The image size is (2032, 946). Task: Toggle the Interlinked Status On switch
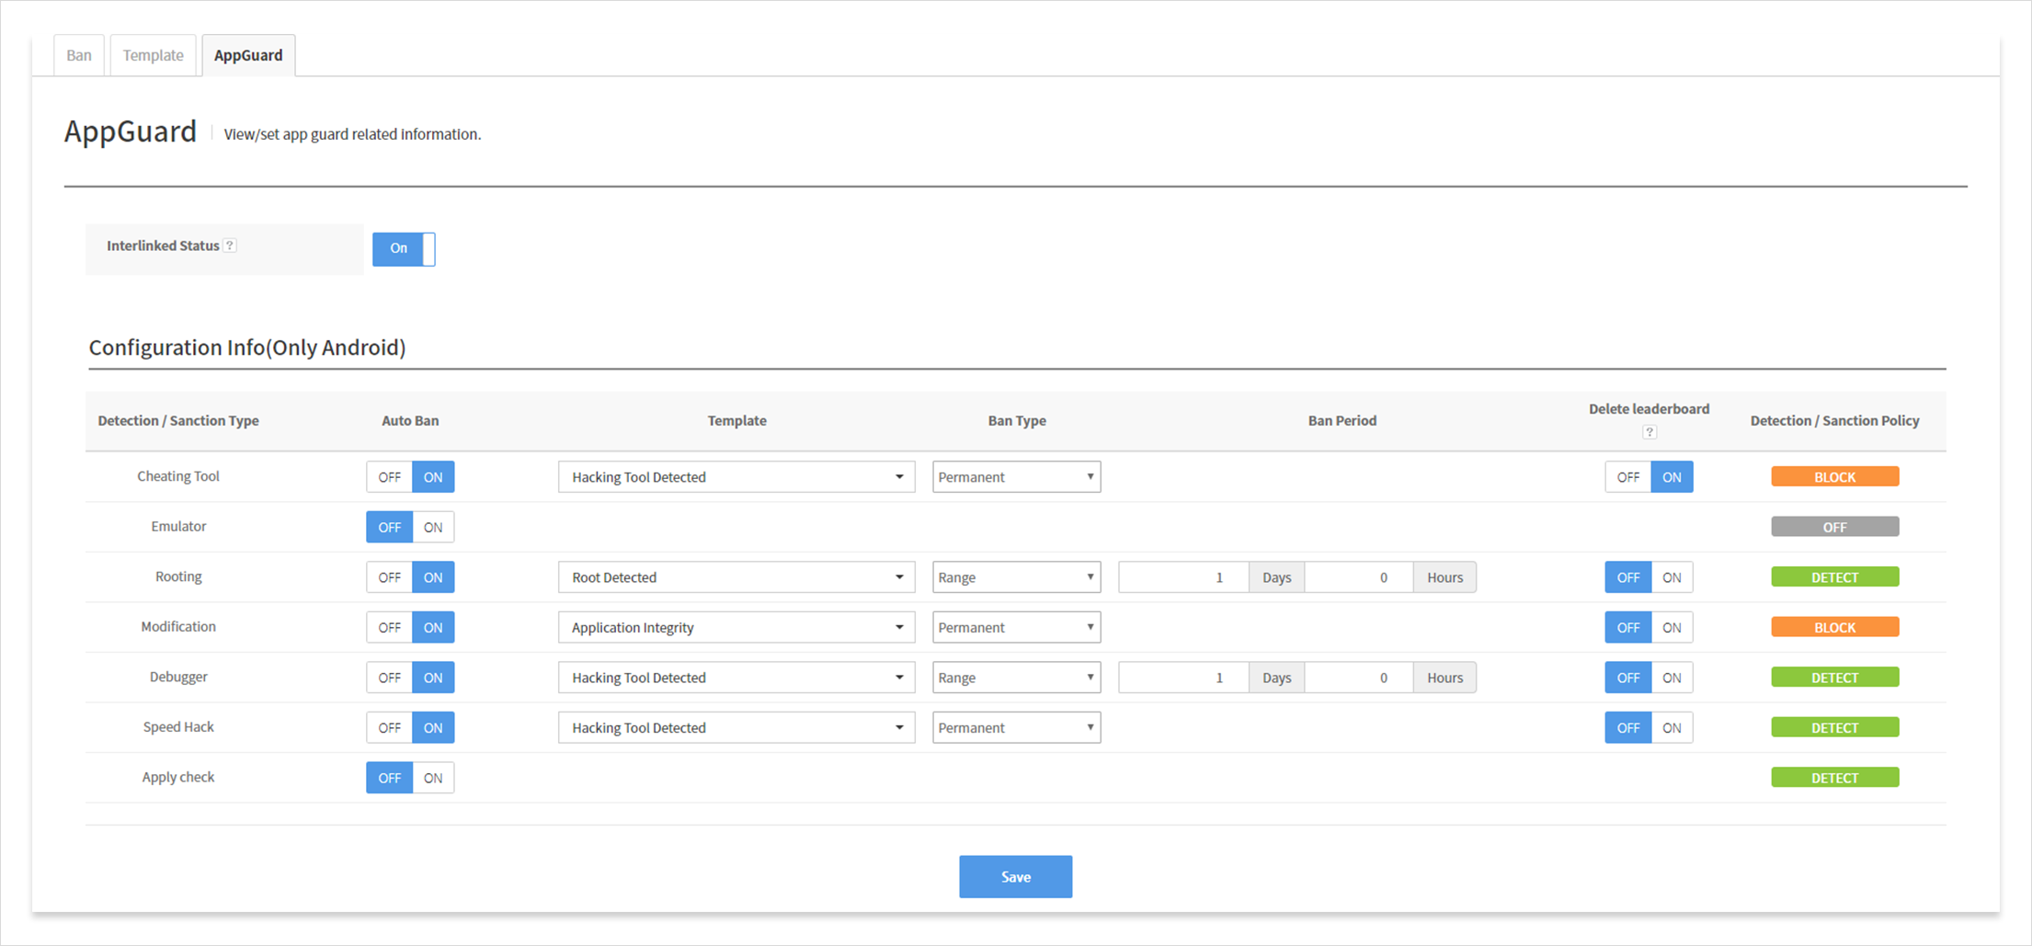pyautogui.click(x=404, y=248)
